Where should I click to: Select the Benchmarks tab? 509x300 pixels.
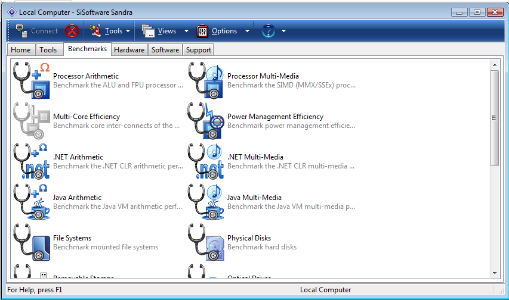[87, 49]
